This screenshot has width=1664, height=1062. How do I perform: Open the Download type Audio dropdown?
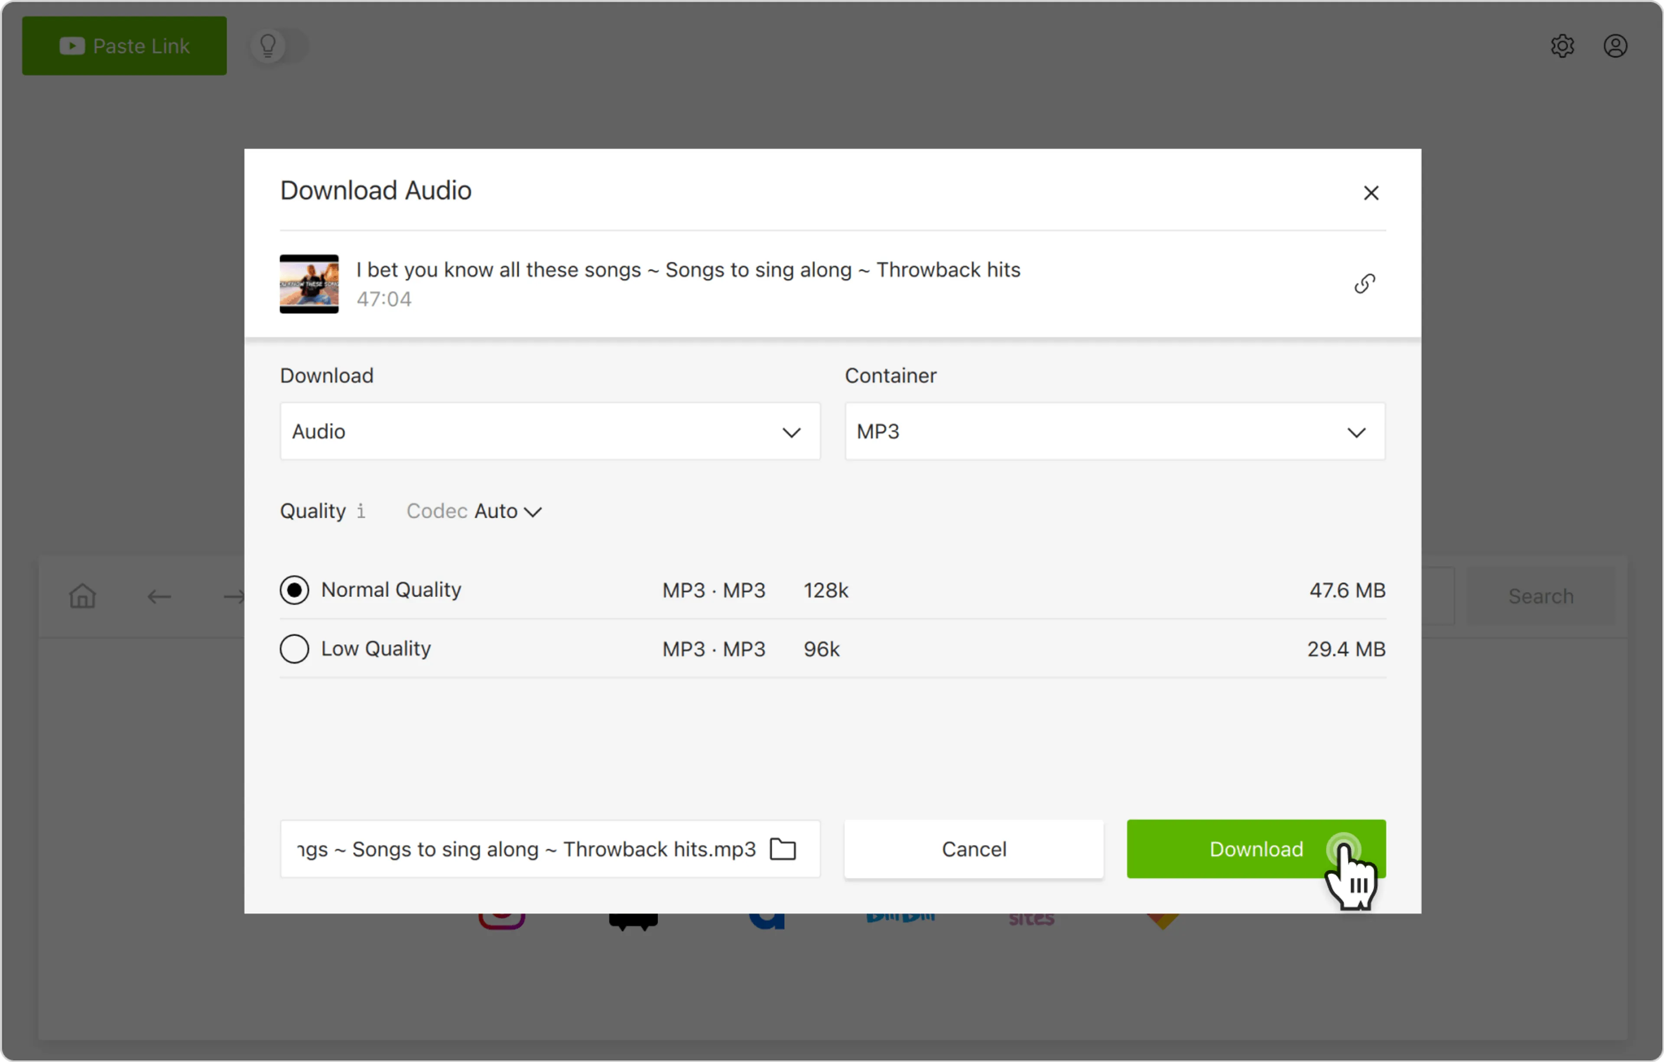point(549,432)
